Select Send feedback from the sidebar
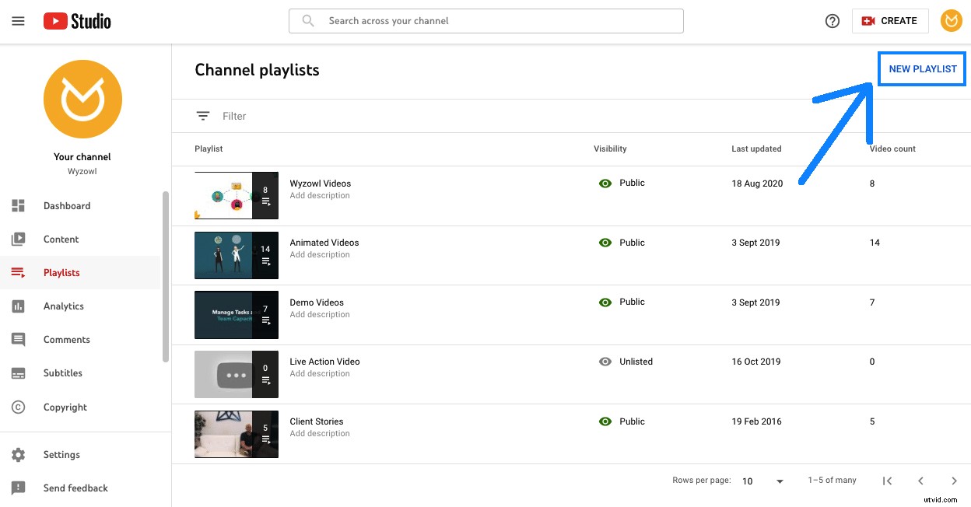971x507 pixels. pyautogui.click(x=75, y=488)
